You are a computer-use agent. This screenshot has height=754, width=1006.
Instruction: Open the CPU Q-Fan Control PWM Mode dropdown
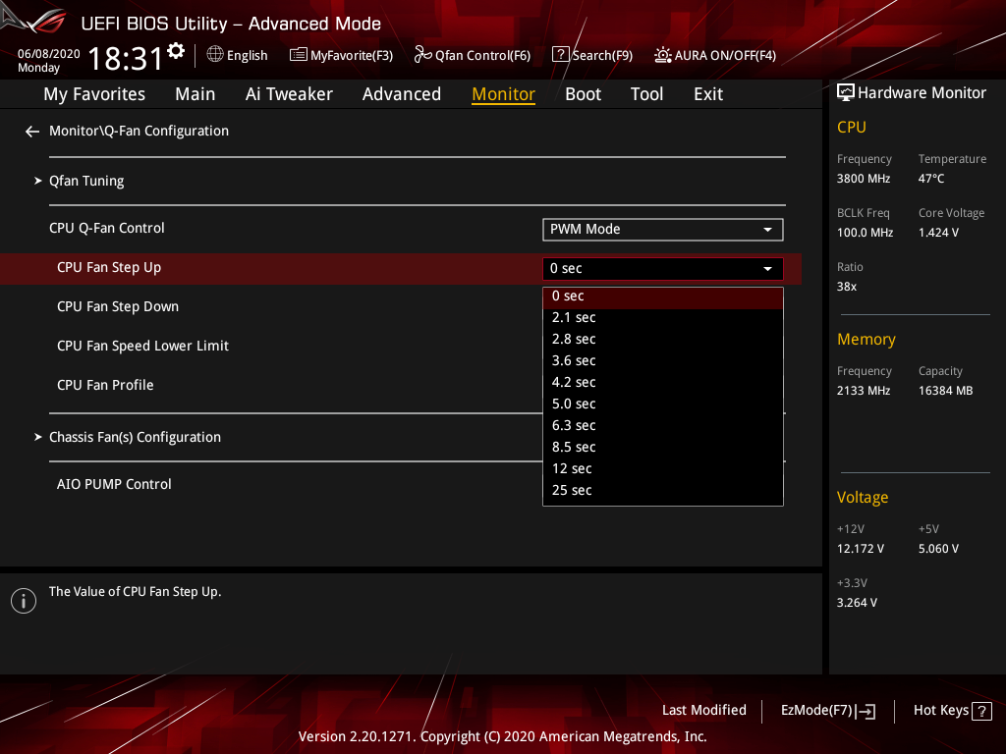coord(663,230)
